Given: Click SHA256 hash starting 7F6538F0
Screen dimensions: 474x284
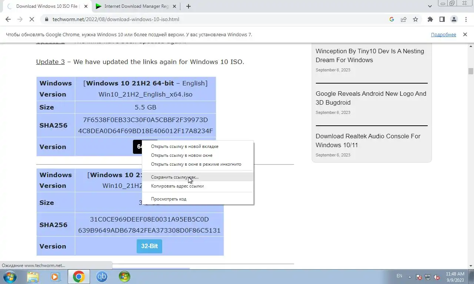Looking at the screenshot, I should coord(146,125).
